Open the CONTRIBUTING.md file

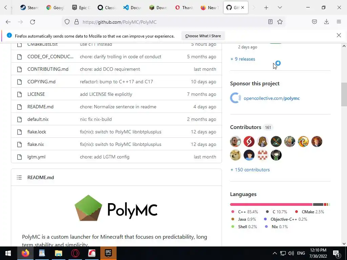pos(48,69)
